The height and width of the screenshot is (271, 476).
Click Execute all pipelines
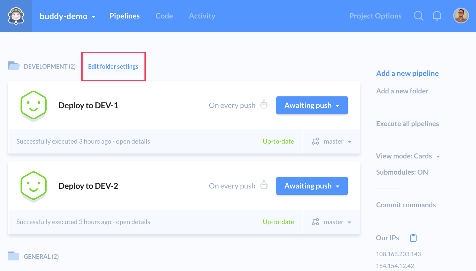point(408,124)
